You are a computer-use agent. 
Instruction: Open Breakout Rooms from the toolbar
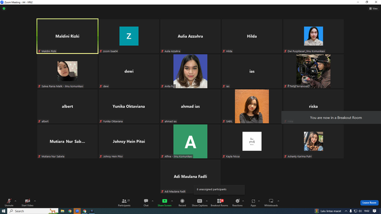tap(220, 202)
